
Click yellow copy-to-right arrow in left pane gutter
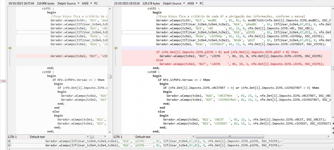click(10, 48)
